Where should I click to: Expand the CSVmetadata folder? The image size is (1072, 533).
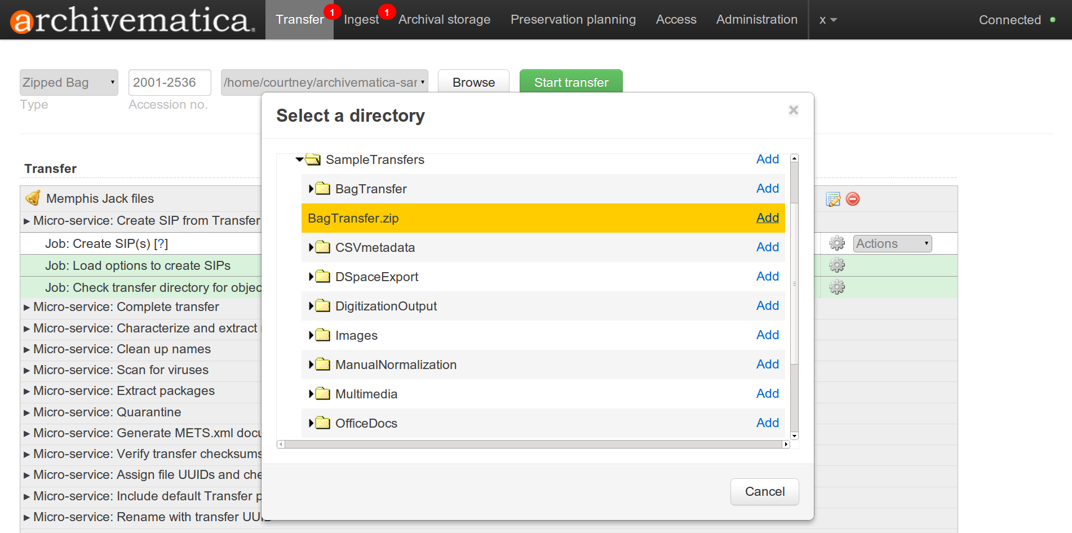[311, 247]
